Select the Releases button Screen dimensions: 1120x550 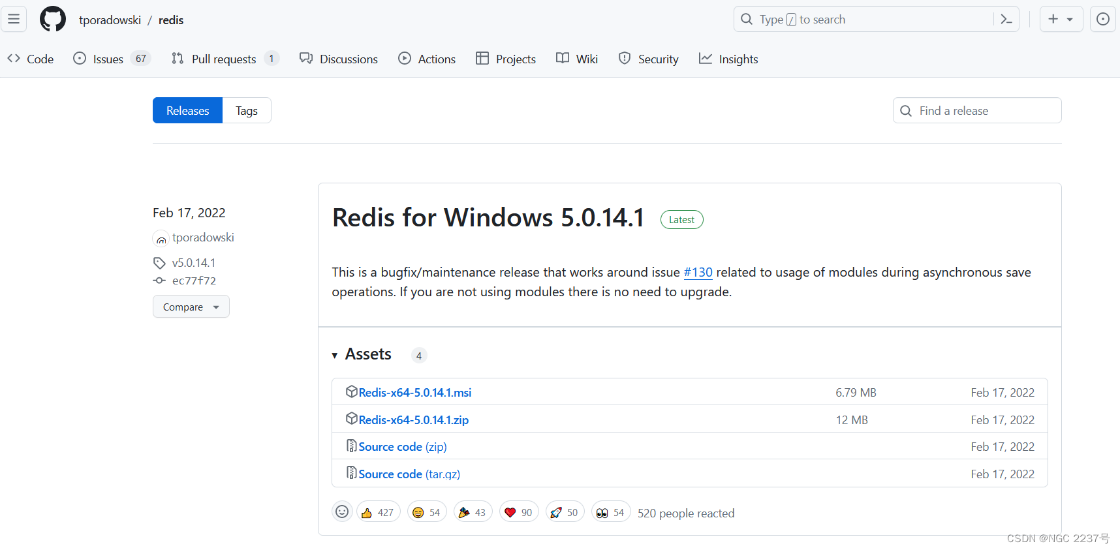click(x=188, y=110)
